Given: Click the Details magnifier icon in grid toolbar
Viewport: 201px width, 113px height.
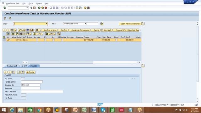Looking at the screenshot, I should coord(8,34).
